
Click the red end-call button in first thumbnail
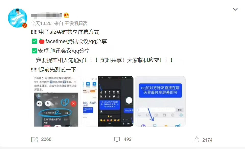coord(73,104)
